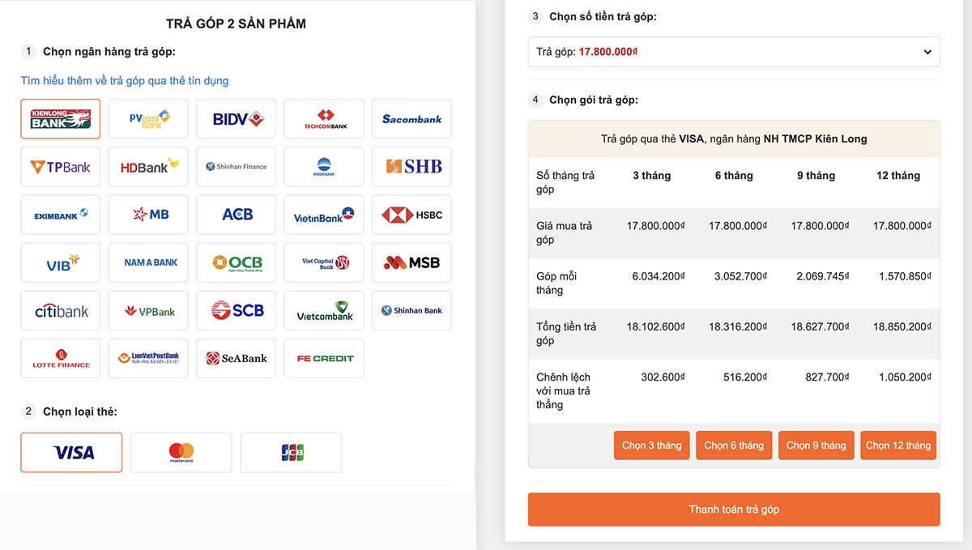Select VISA as card type

(x=71, y=452)
